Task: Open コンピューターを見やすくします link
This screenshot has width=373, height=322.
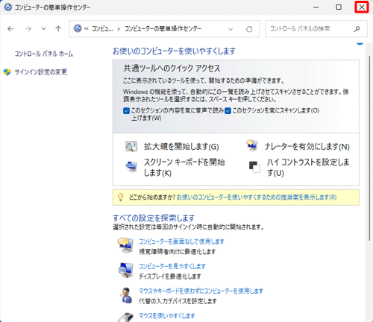Action: (172, 266)
